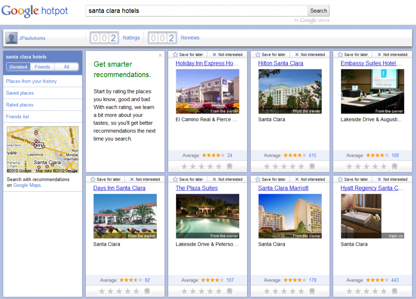Click the 415 review count on Hilton
Screen dimensions: 416x299
coord(312,156)
